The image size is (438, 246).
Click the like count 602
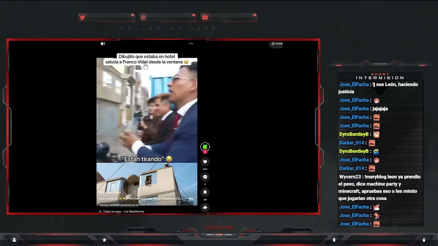coord(205,169)
